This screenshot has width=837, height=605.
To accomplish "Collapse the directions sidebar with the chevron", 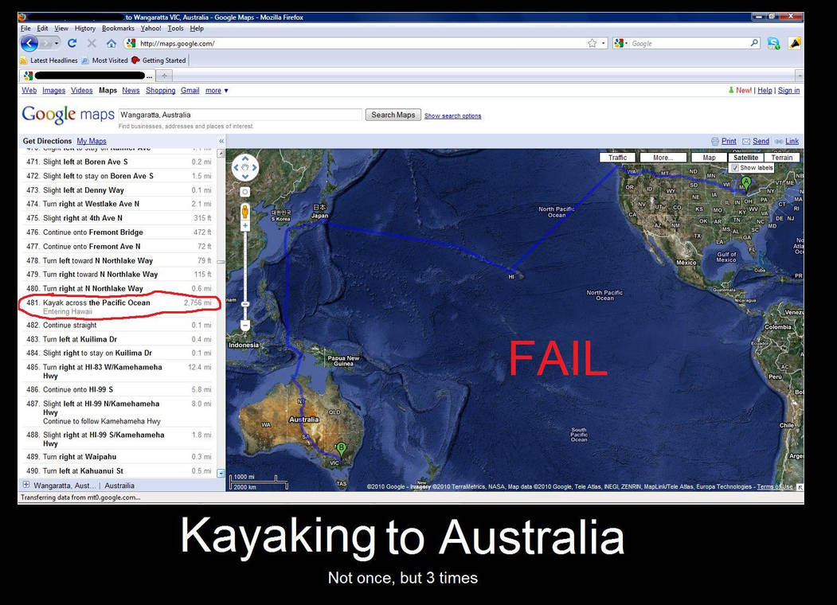I will pos(221,141).
